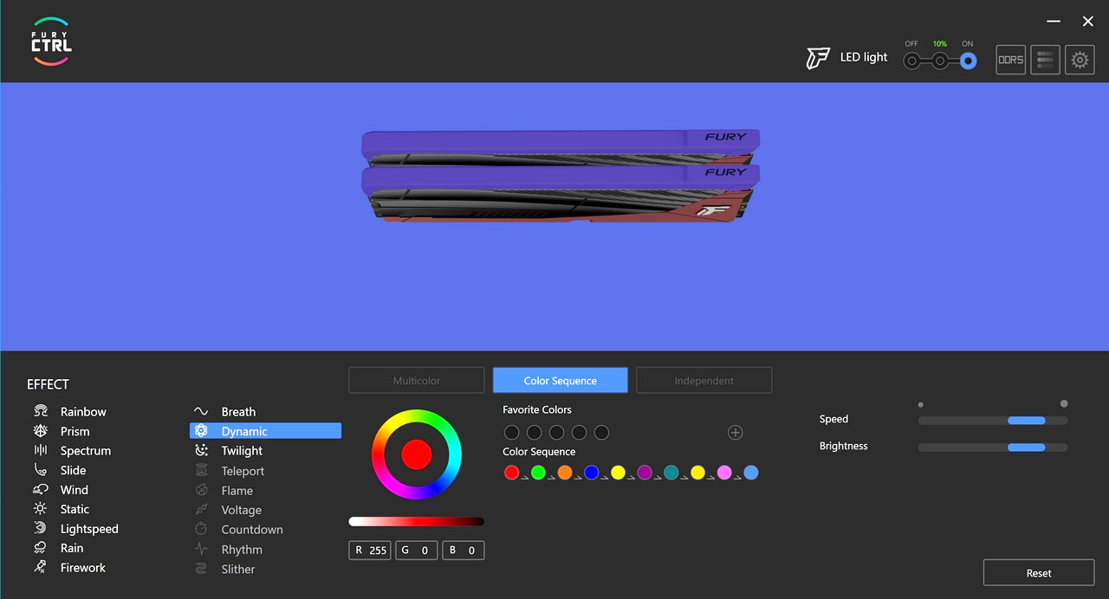Pick the Firework effect icon
Image resolution: width=1109 pixels, height=599 pixels.
[40, 567]
